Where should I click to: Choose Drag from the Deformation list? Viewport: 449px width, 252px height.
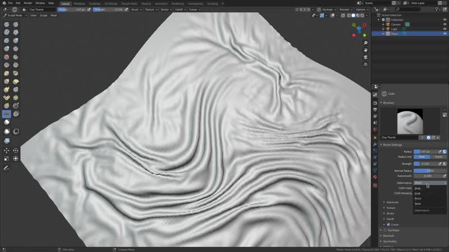[429, 188]
